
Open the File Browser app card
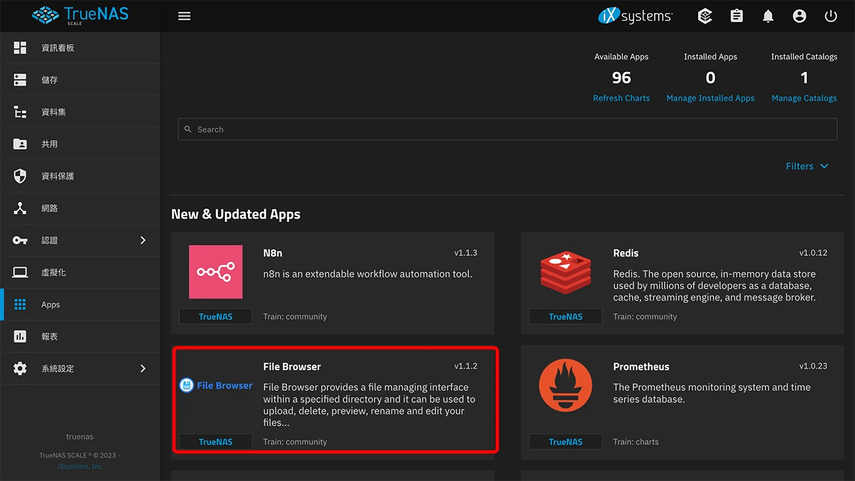[x=335, y=399]
